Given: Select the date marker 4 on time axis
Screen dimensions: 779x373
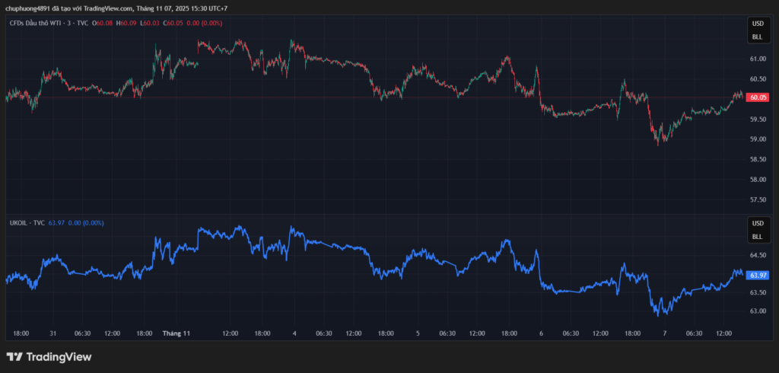Looking at the screenshot, I should [x=294, y=333].
